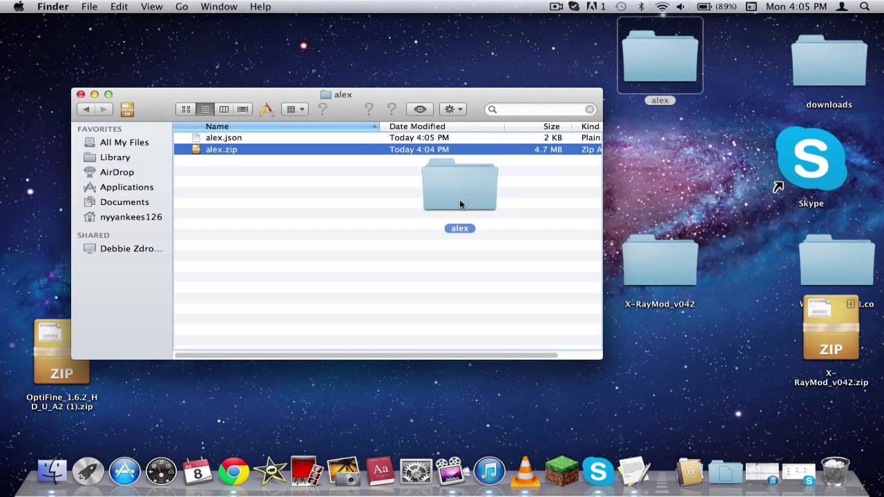Open Dashboard in the Dock
The image size is (884, 497).
pos(161,471)
